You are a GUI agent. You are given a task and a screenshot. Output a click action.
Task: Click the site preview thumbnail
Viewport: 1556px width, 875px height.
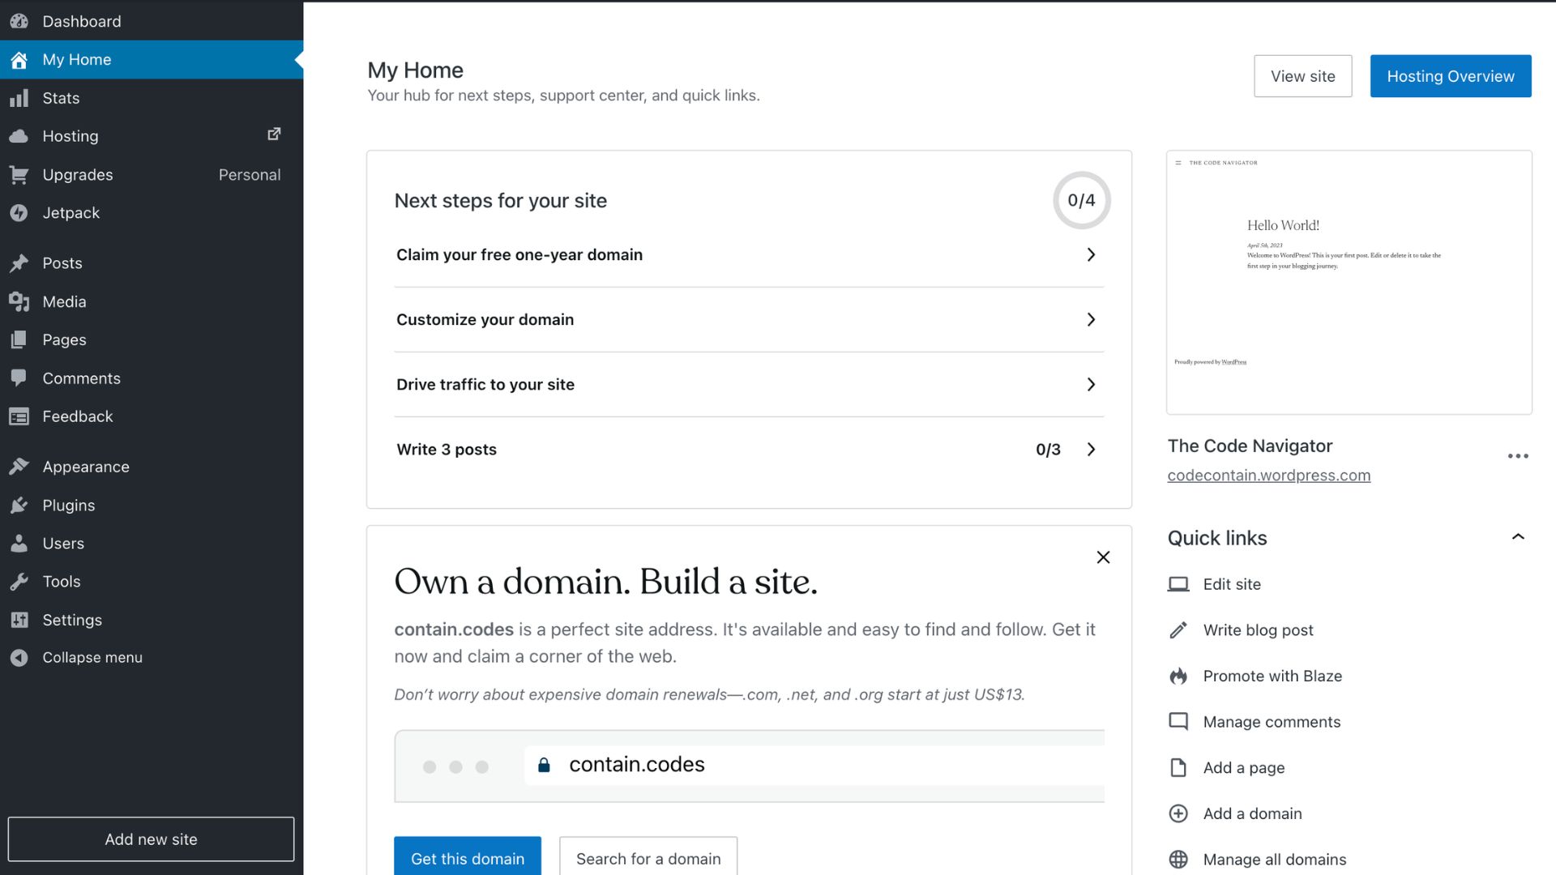tap(1349, 283)
